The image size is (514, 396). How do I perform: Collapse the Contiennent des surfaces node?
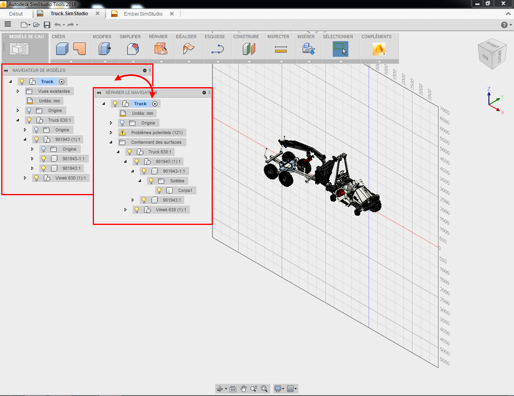point(111,142)
